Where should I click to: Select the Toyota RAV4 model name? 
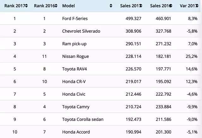click(74, 69)
